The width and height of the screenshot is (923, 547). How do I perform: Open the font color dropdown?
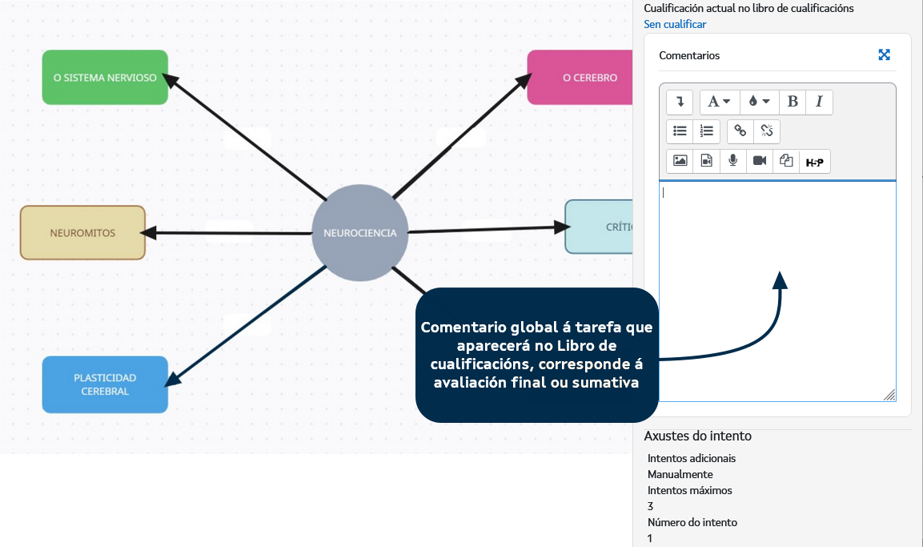click(x=757, y=102)
